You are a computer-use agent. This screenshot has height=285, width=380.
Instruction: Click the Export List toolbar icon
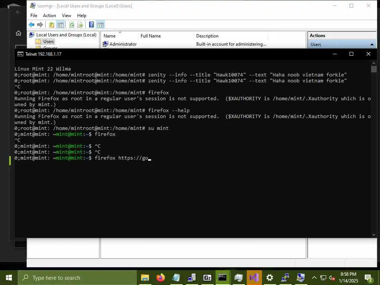[80, 24]
